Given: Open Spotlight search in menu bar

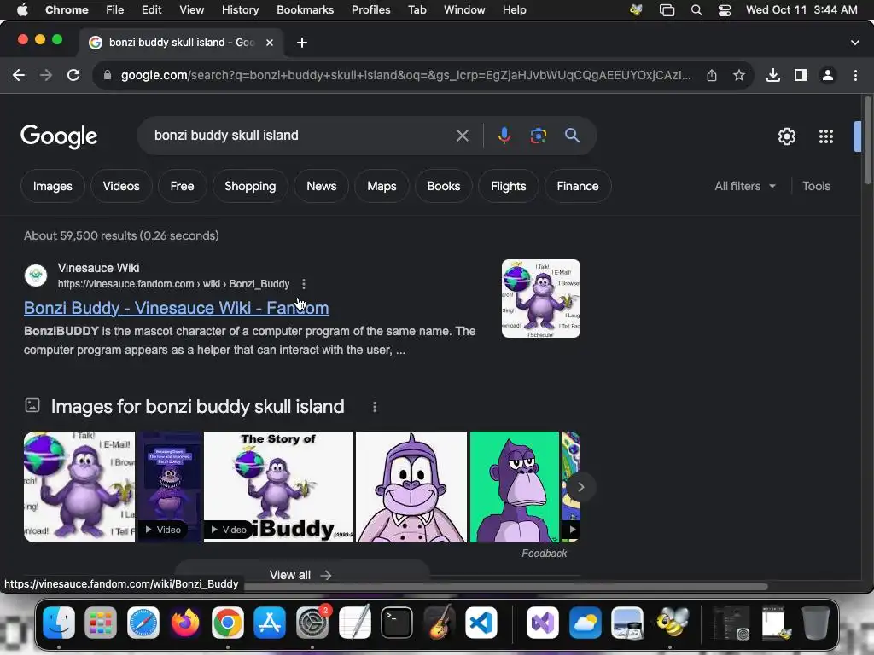Looking at the screenshot, I should tap(696, 10).
